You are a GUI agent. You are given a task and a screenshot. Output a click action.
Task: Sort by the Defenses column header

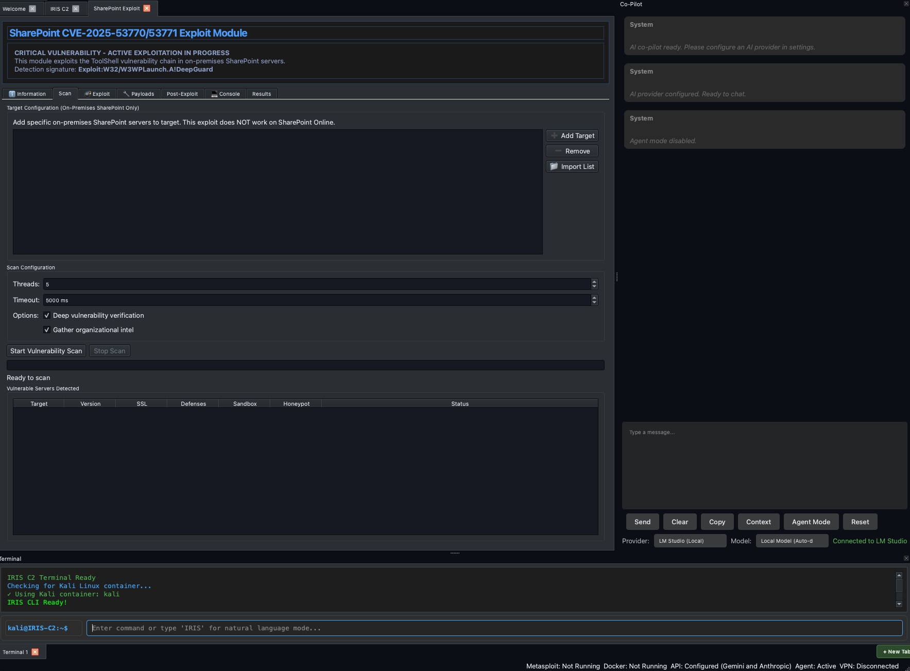click(x=193, y=404)
